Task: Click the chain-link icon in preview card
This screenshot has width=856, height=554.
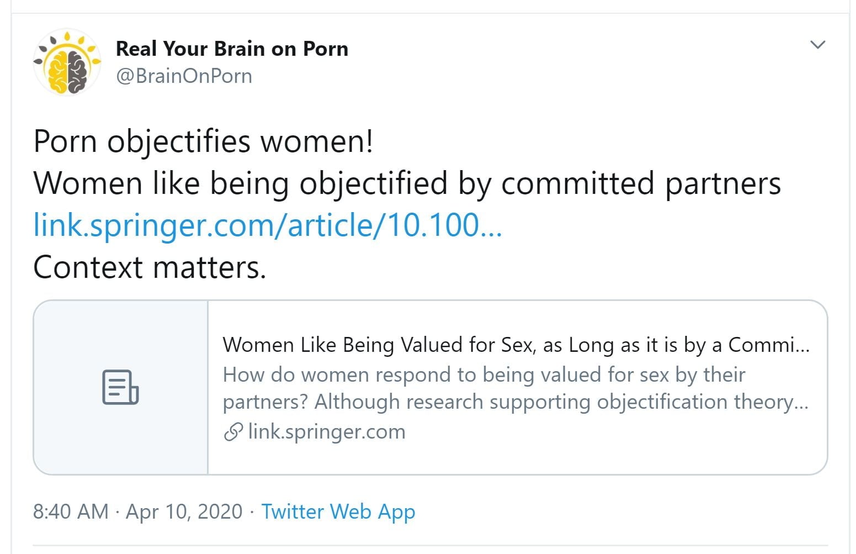Action: [x=233, y=432]
